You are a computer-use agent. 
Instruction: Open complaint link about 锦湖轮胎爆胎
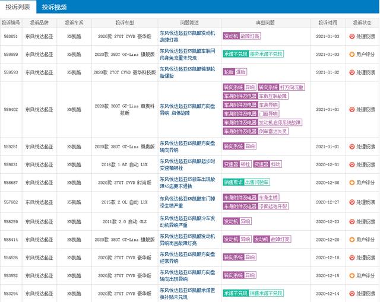pyautogui.click(x=188, y=72)
